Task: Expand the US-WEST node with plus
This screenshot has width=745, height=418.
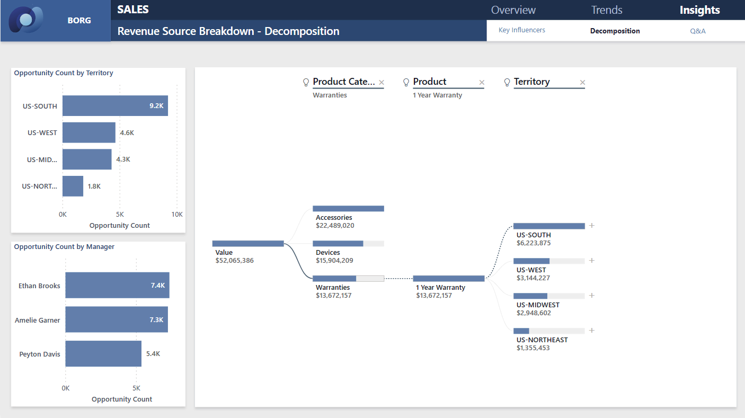Action: click(592, 261)
